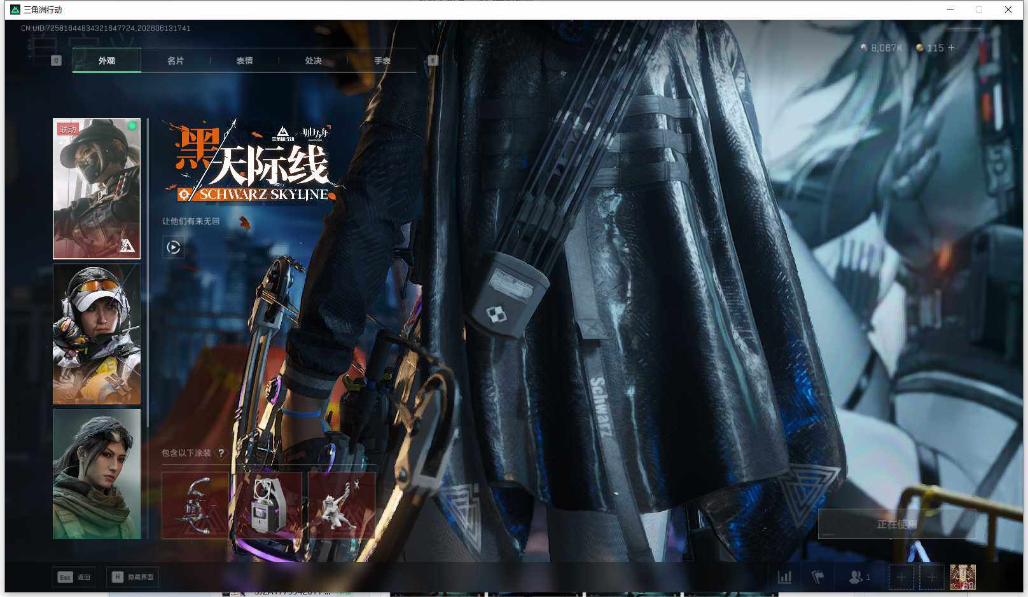Minimize the 三角洲行动 window
Viewport: 1028px width, 597px height.
950,10
